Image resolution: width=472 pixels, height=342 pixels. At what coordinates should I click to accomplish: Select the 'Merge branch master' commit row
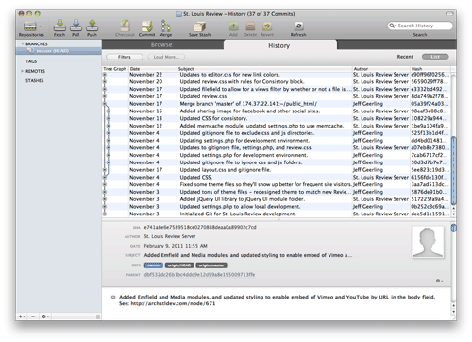pyautogui.click(x=277, y=104)
